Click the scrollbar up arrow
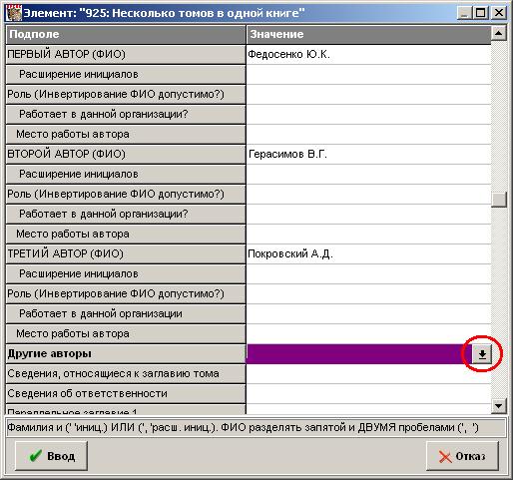Viewport: 513px width, 480px height. tap(499, 33)
